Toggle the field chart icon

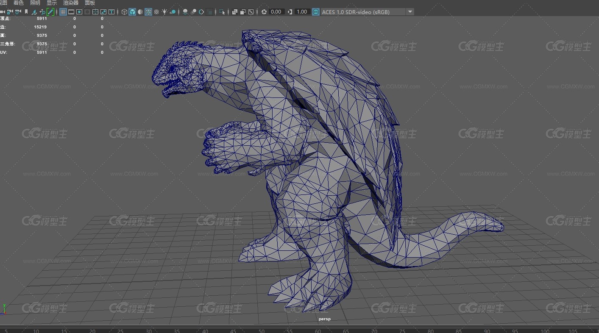[x=95, y=12]
